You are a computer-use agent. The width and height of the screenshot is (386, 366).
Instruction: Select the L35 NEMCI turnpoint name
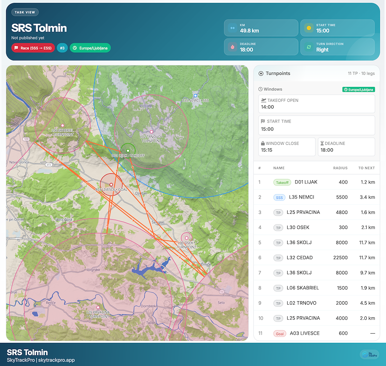302,197
